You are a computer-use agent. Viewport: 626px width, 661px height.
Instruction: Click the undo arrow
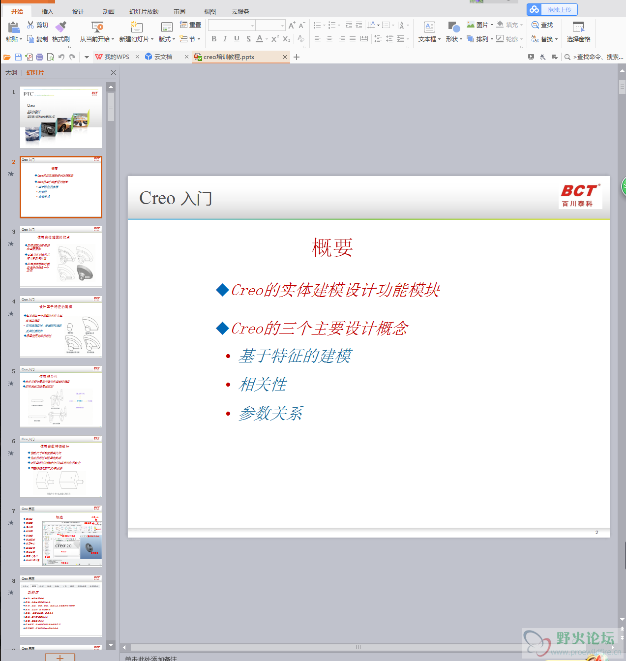61,57
